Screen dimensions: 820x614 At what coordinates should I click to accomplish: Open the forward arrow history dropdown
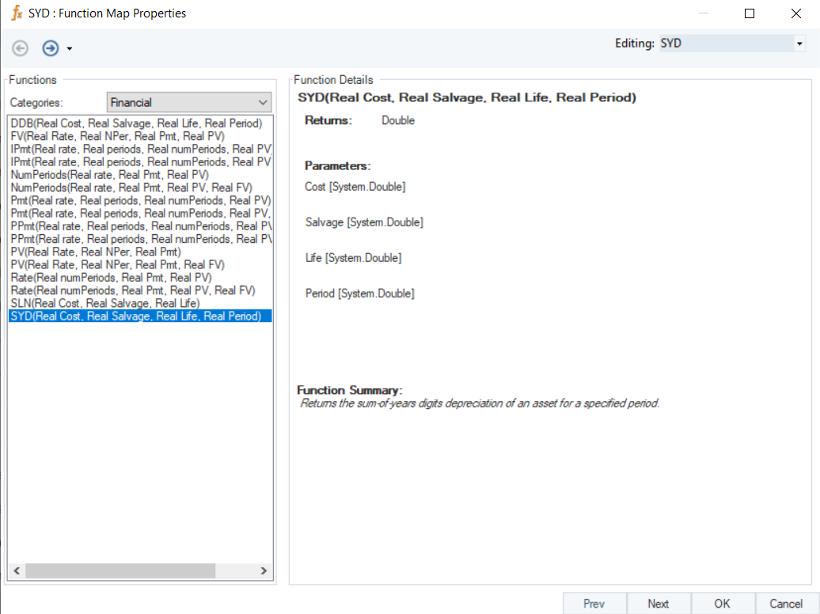(x=70, y=48)
